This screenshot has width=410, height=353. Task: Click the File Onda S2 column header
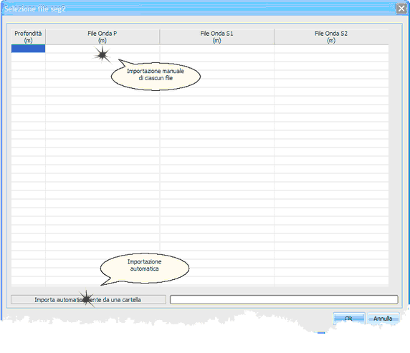(331, 37)
